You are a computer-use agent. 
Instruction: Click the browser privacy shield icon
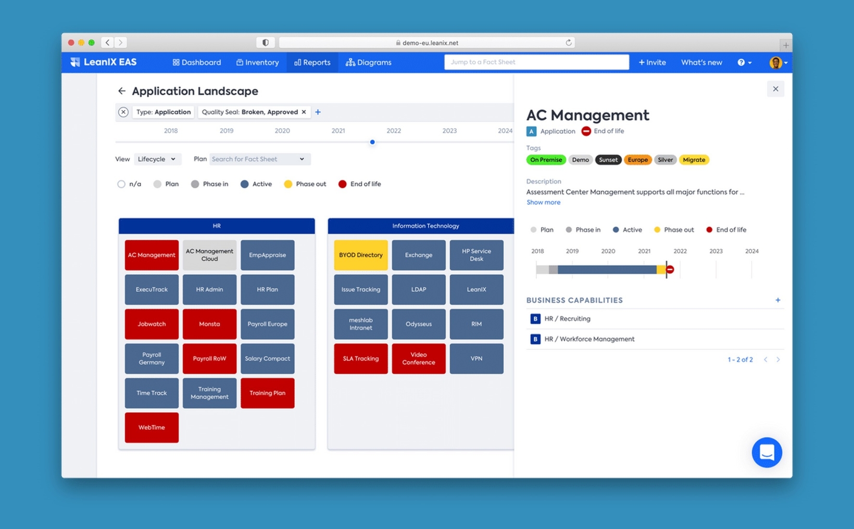click(265, 43)
